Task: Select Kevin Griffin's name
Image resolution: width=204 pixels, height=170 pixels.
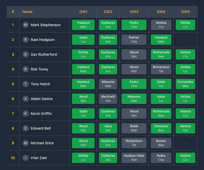Action: pos(41,114)
